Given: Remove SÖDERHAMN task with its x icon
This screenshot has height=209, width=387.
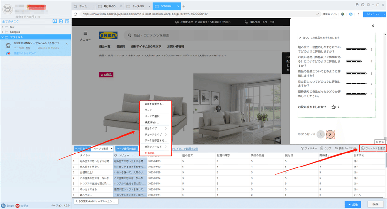Looking at the screenshot, I should (67, 43).
